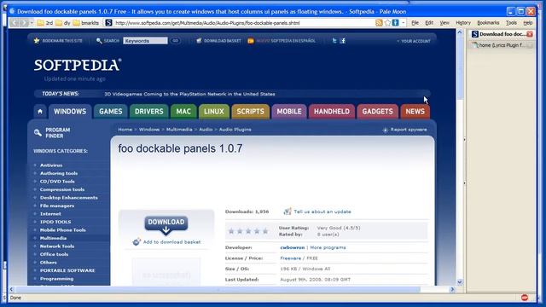
Task: Click Bookmark This Site star icon
Action: (37, 41)
